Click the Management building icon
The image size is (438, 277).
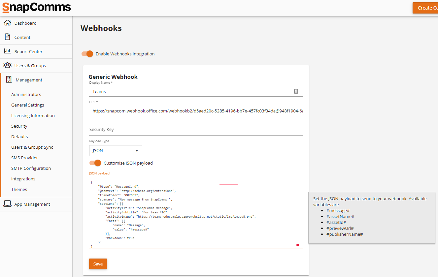coord(9,79)
